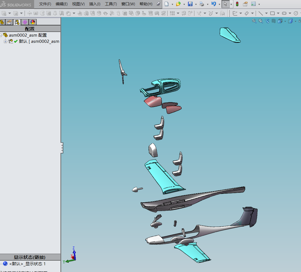Select the Line sketch tool

pos(260,13)
